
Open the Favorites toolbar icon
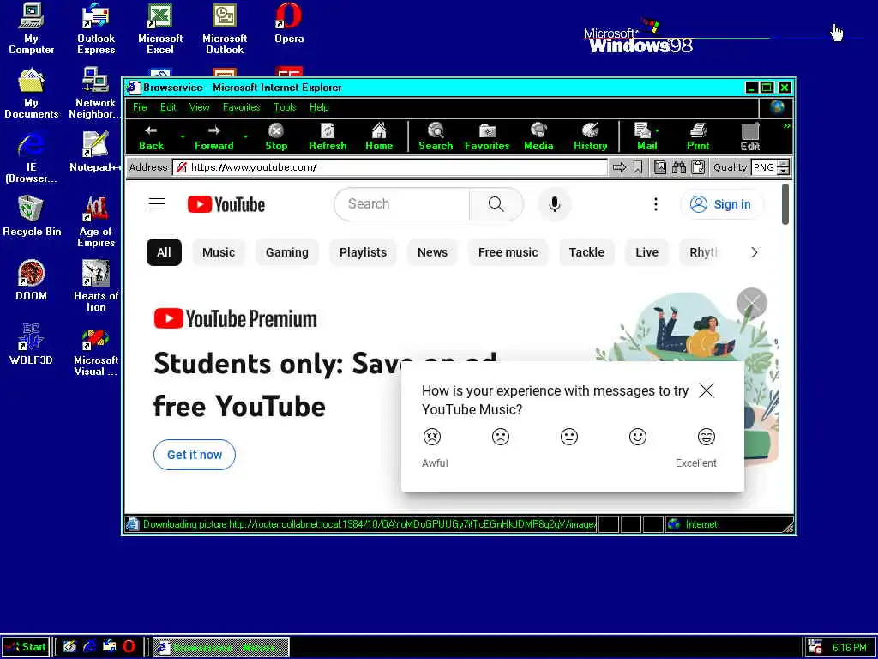pos(487,137)
